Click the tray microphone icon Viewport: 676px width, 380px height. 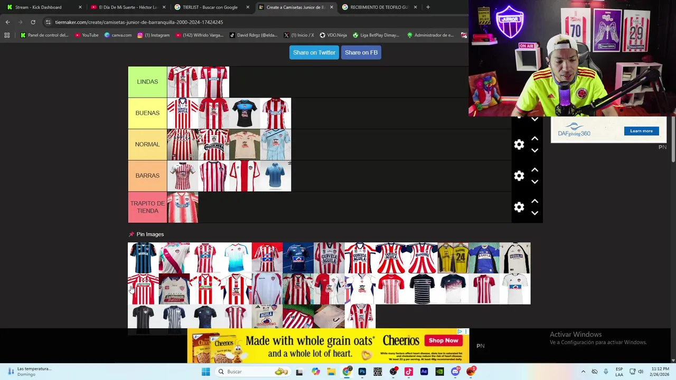pos(606,372)
